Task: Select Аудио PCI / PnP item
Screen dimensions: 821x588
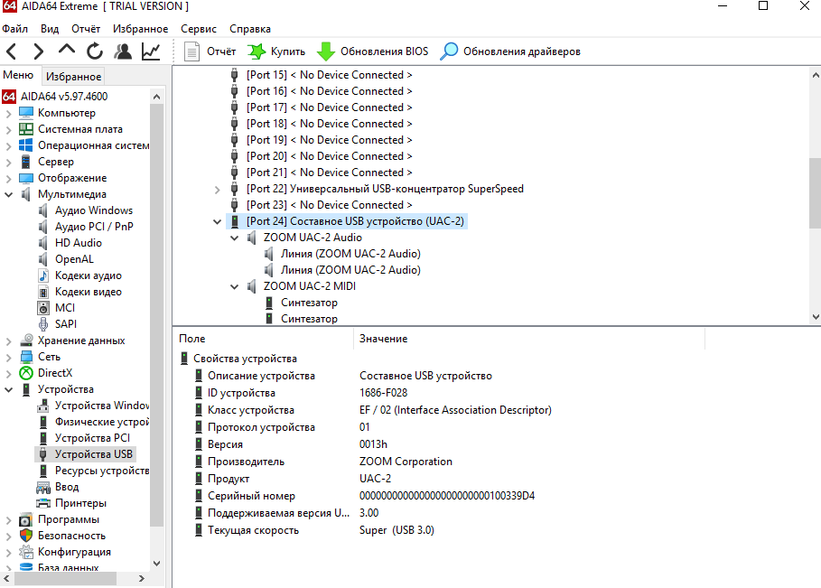Action: 94,227
